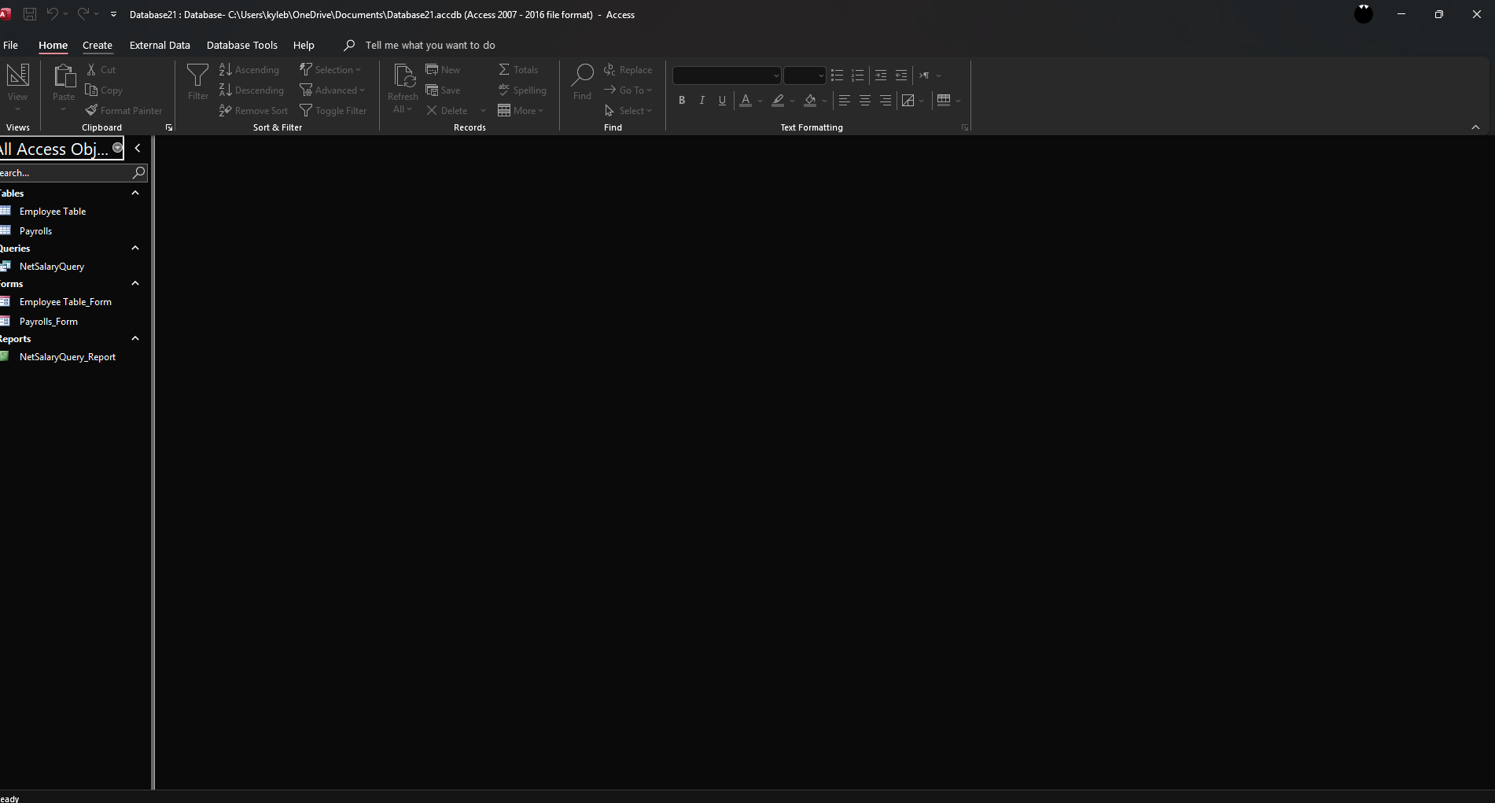Click the Paste clipboard icon
Viewport: 1495px width, 803px height.
pos(64,76)
